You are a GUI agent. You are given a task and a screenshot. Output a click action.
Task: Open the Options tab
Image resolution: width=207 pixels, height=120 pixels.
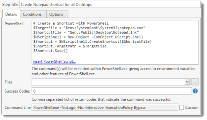point(56,14)
